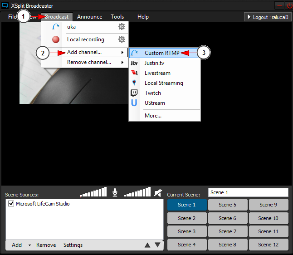293x255 pixels.
Task: Click the XSplit Broadcaster logo icon
Action: pyautogui.click(x=5, y=5)
